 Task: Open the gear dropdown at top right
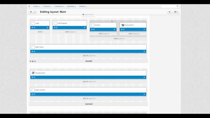tap(176, 12)
